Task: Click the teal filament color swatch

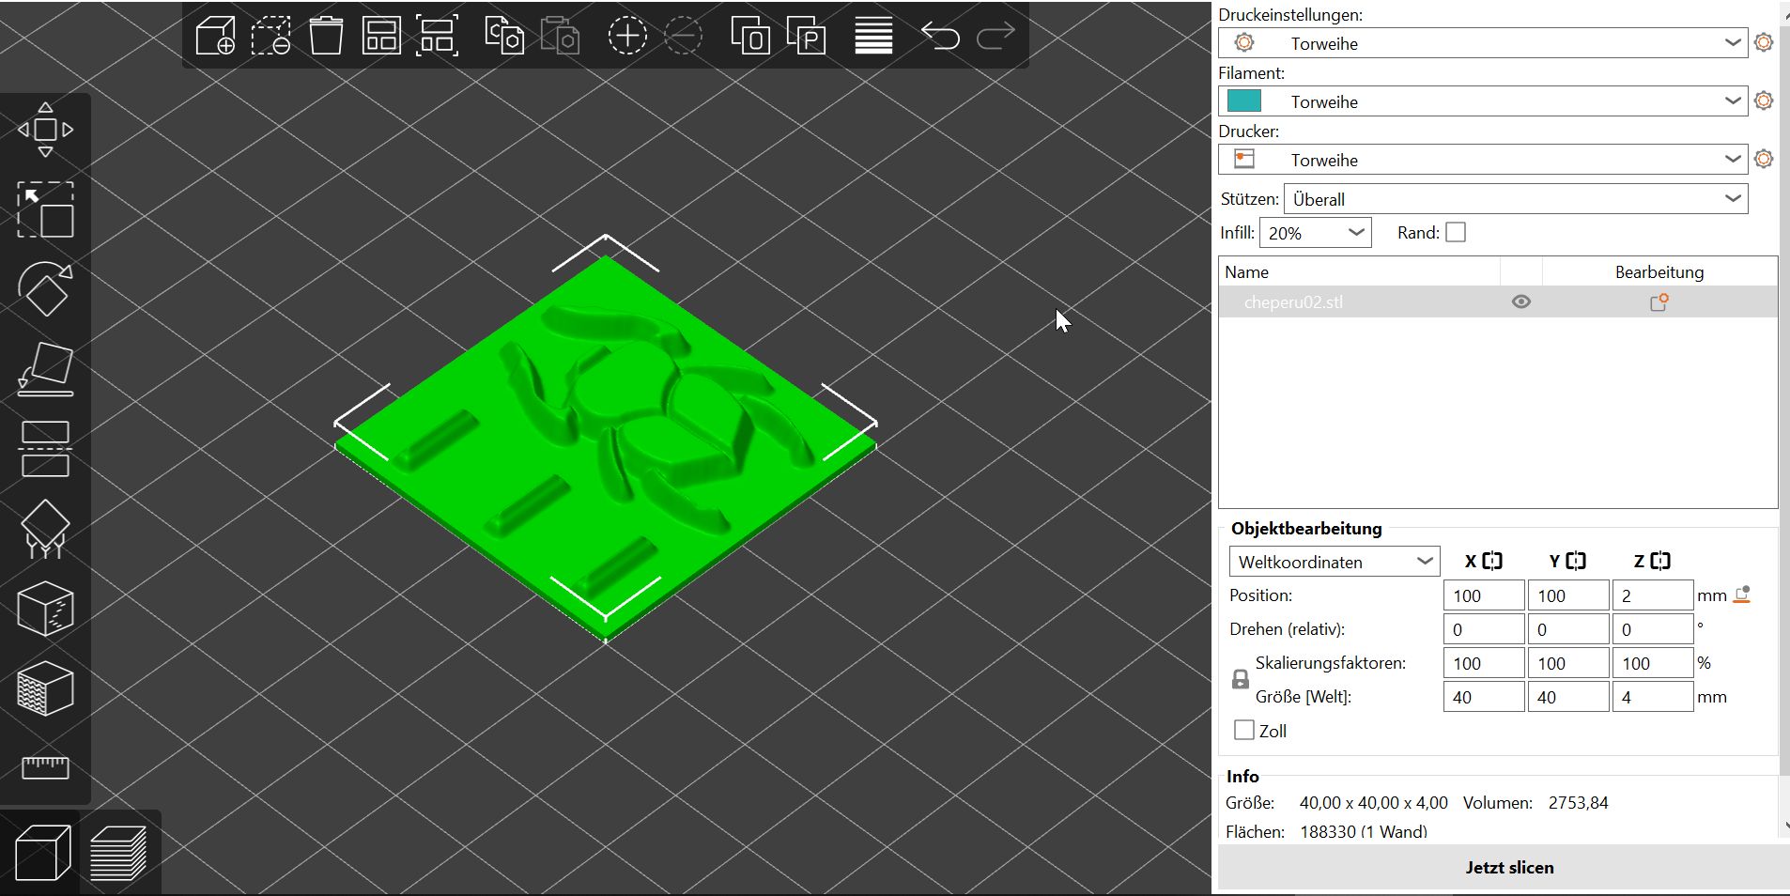Action: pyautogui.click(x=1244, y=100)
